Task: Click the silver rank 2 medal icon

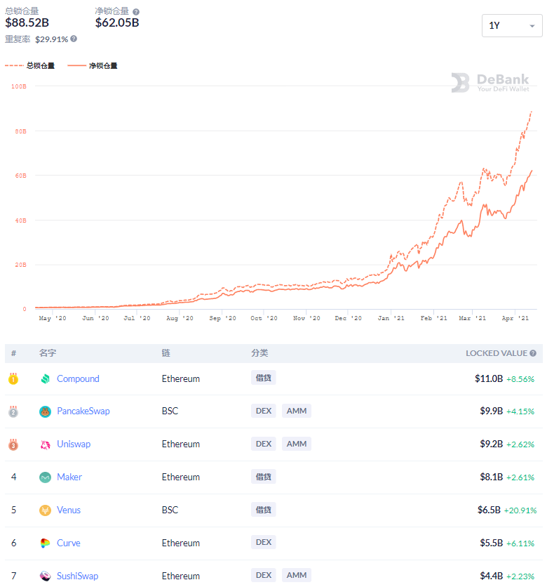Action: 13,411
